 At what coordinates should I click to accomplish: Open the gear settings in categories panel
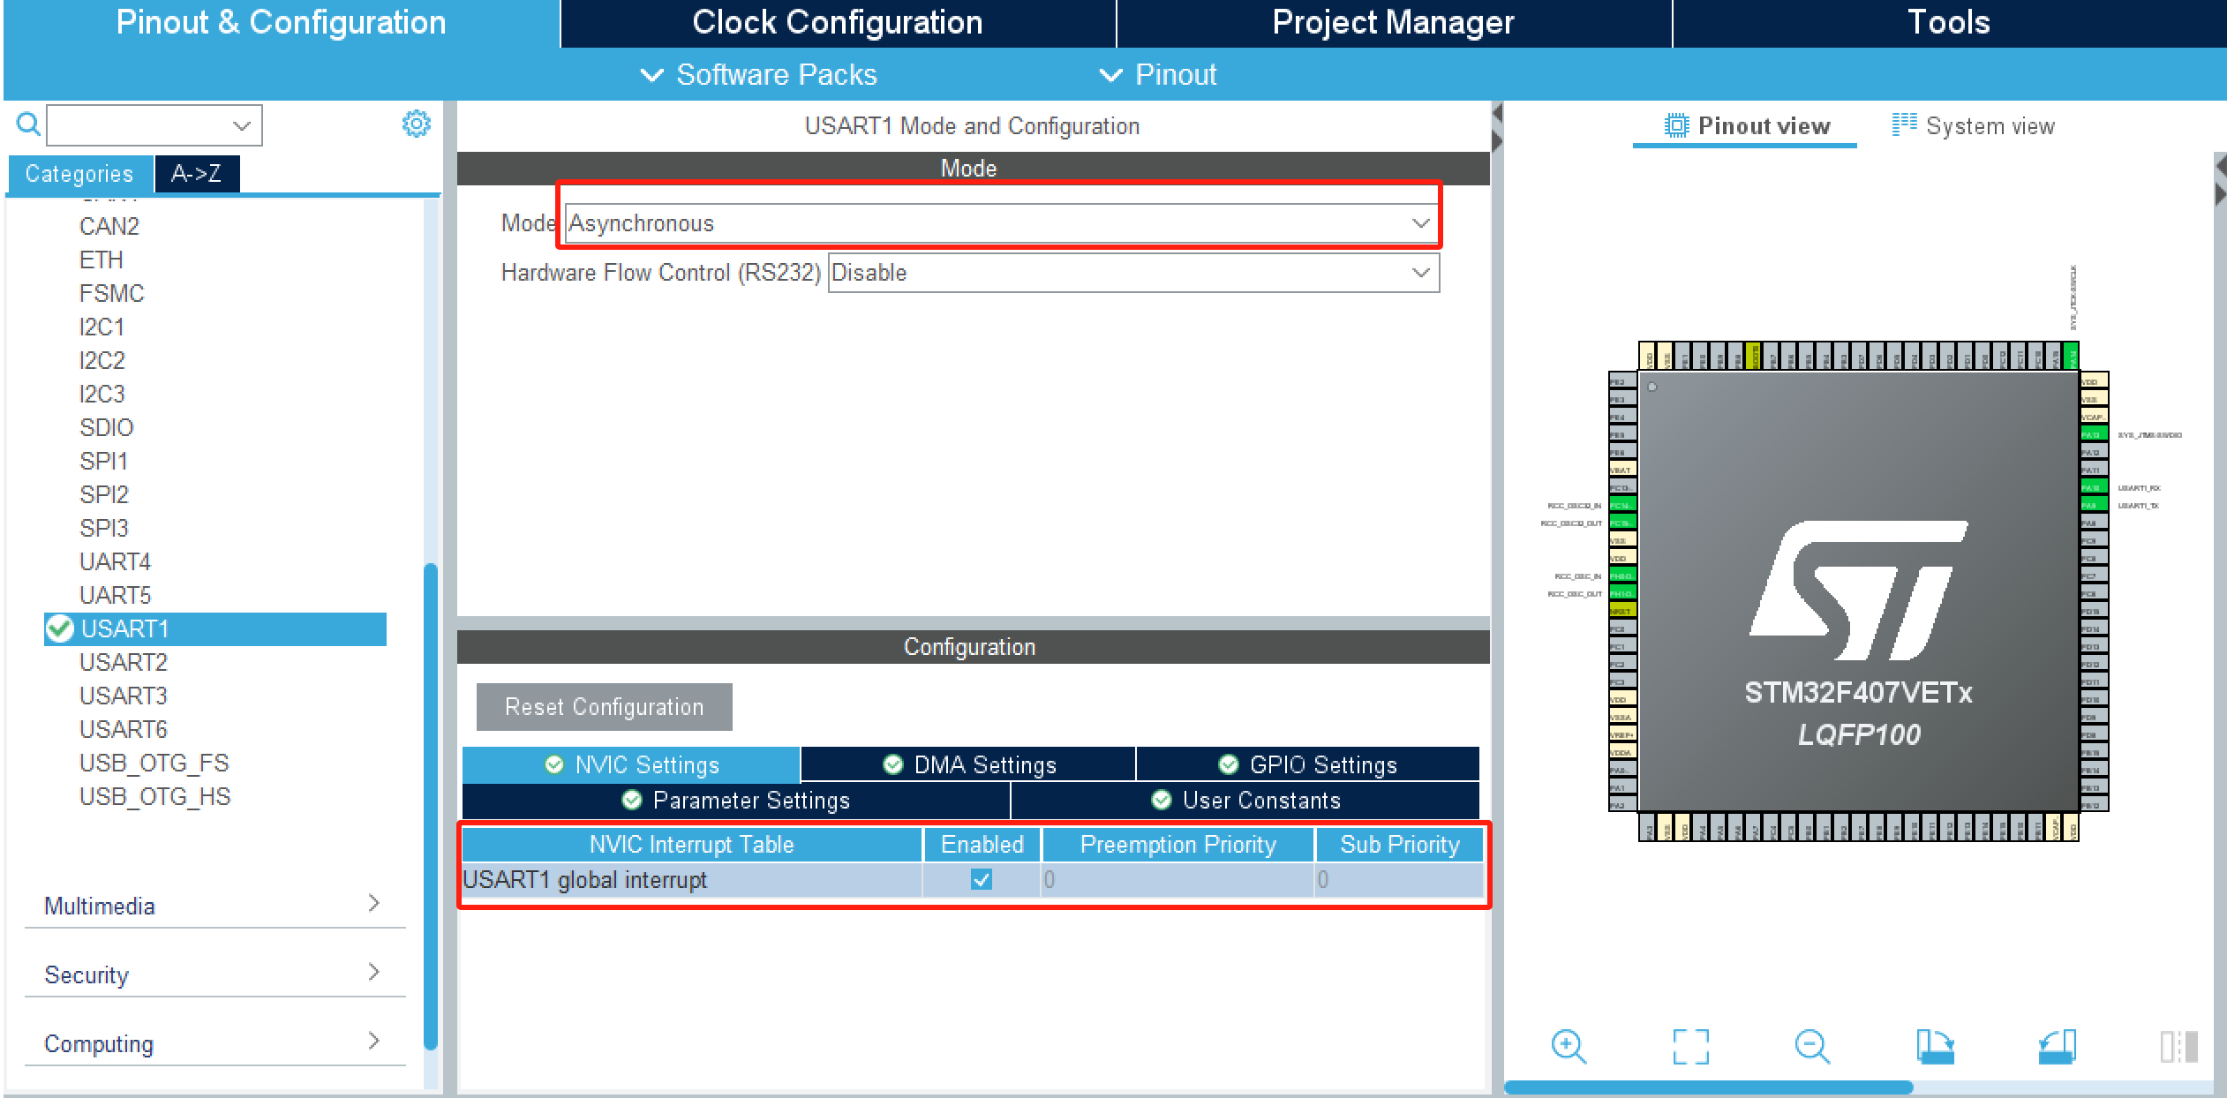416,124
